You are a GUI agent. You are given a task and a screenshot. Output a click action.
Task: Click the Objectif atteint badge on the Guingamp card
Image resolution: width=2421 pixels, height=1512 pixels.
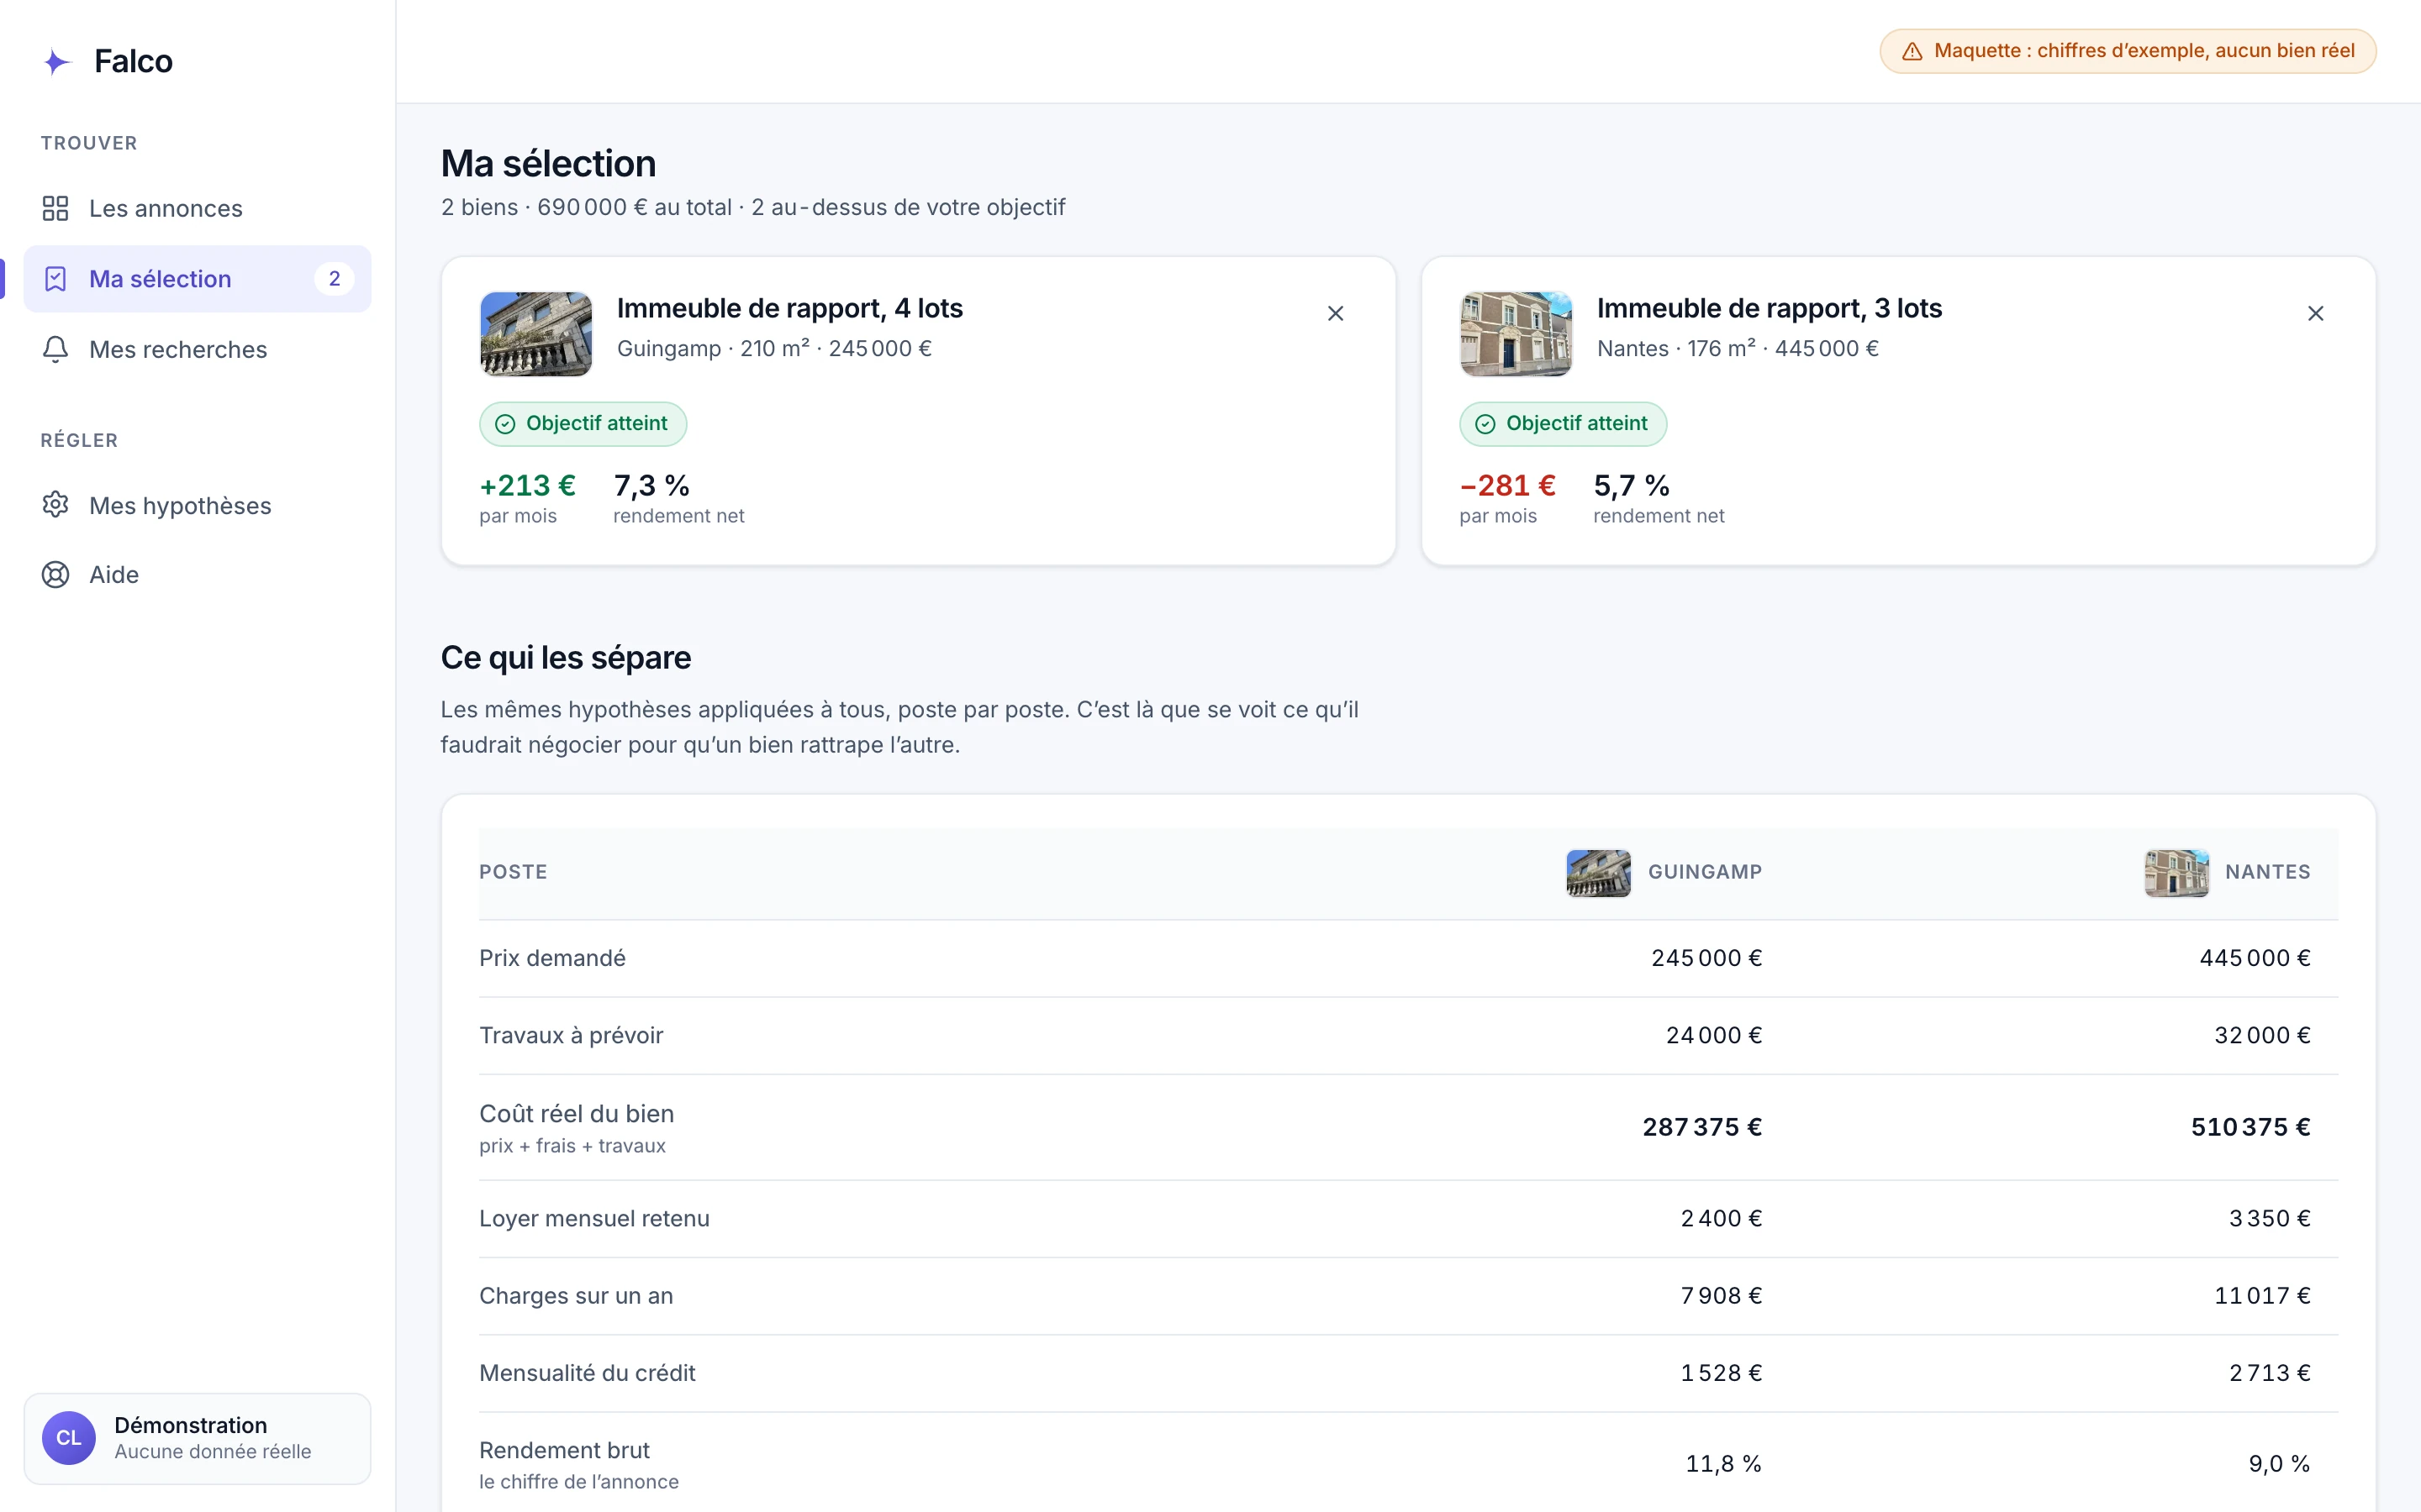point(583,424)
